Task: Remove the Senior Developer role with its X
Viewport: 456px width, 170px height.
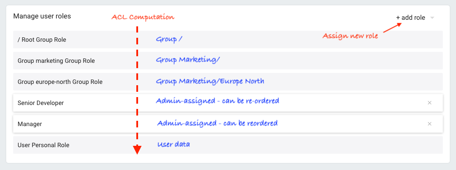Action: pyautogui.click(x=430, y=103)
